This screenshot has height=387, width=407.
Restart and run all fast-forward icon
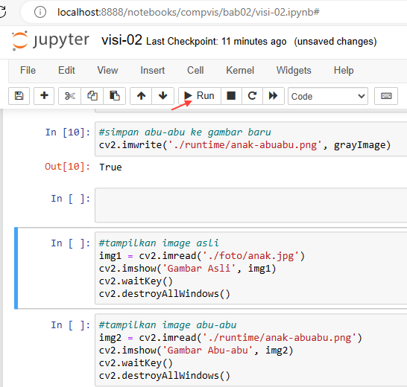click(274, 96)
